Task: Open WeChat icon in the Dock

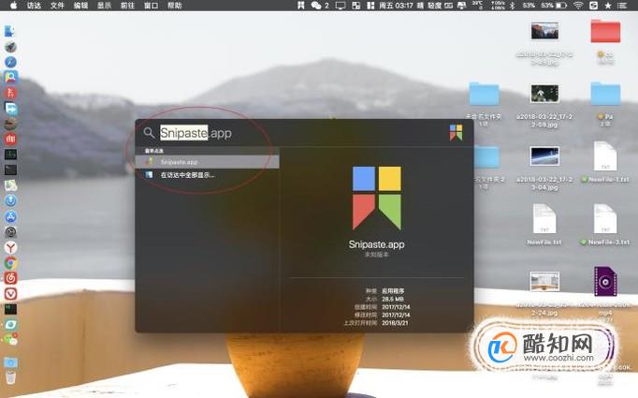Action: point(10,338)
